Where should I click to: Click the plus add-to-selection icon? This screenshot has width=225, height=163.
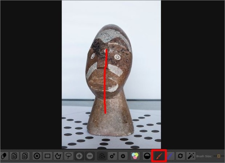point(79,156)
